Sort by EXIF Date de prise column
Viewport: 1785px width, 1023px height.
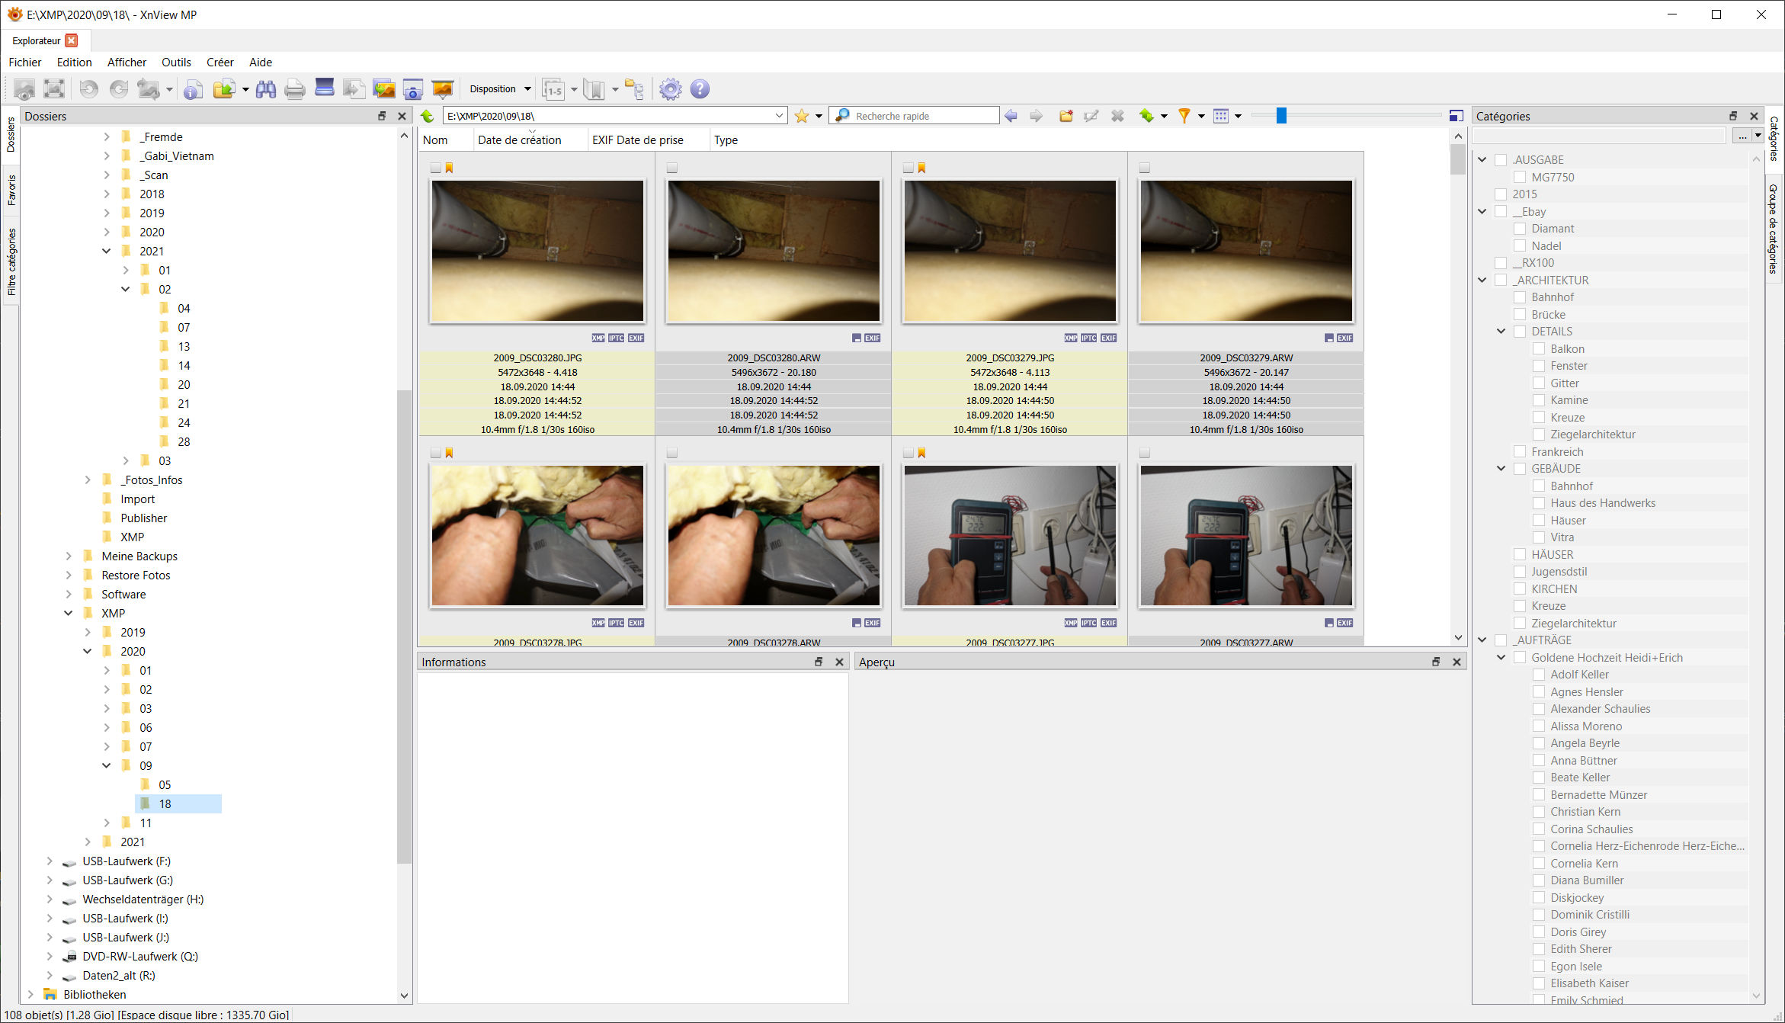[637, 140]
